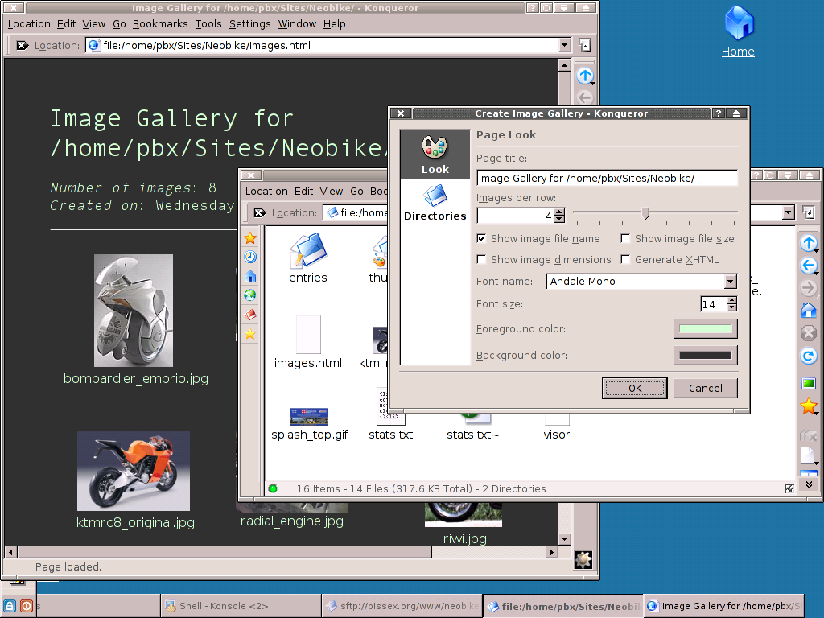Click the Foreground color swatch
The image size is (824, 618).
pyautogui.click(x=705, y=329)
